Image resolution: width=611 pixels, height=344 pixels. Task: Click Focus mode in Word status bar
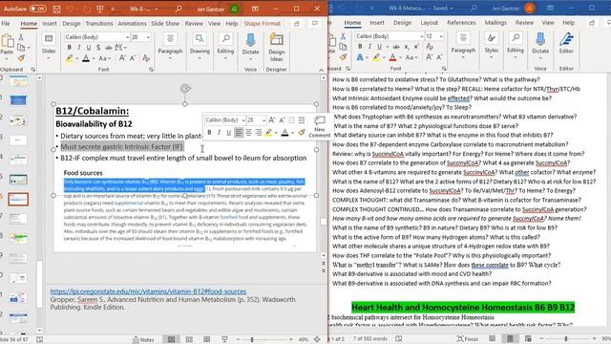pos(467,339)
